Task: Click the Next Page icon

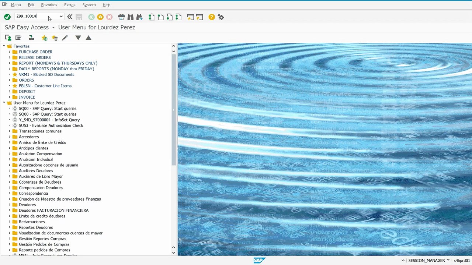Action: coord(169,17)
